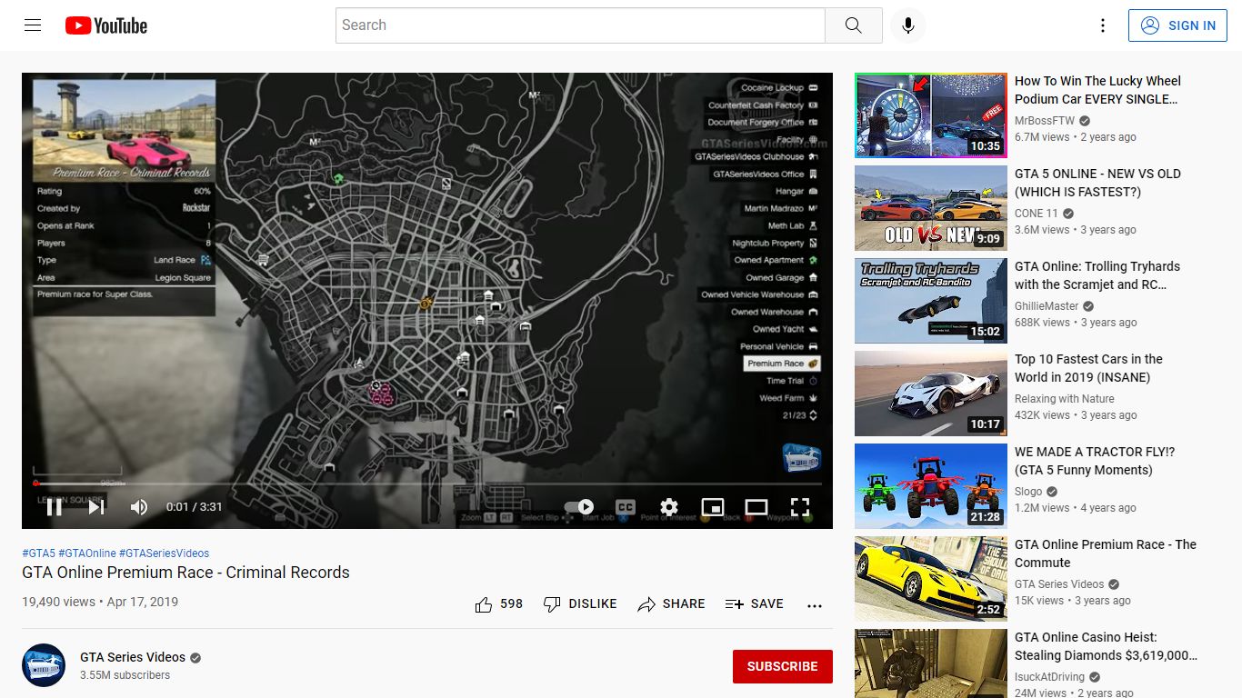Click the video title text
This screenshot has height=698, width=1242.
pos(185,573)
